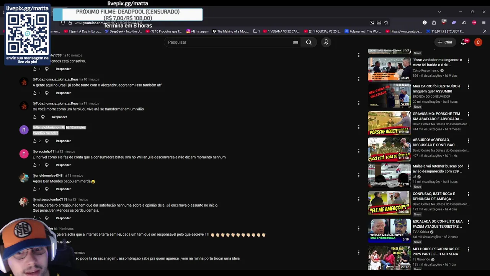
Task: Open options menu for preguinho17's comment
Action: 359,151
